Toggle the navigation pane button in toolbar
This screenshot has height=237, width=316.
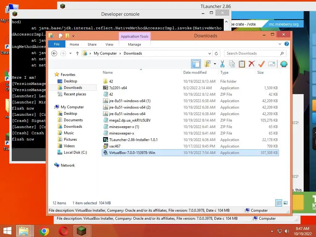click(x=196, y=64)
